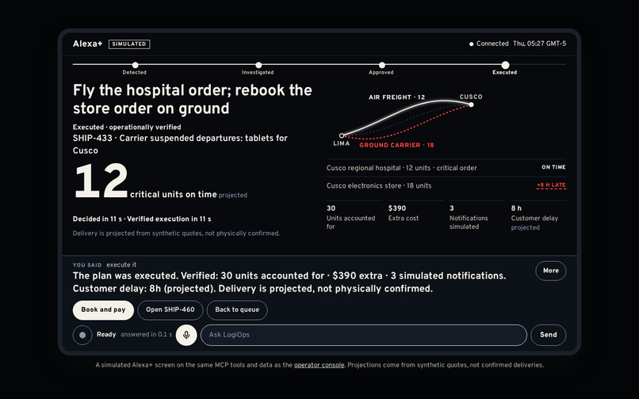This screenshot has height=399, width=639.
Task: Click Decided in 11 s verification line
Action: click(142, 219)
